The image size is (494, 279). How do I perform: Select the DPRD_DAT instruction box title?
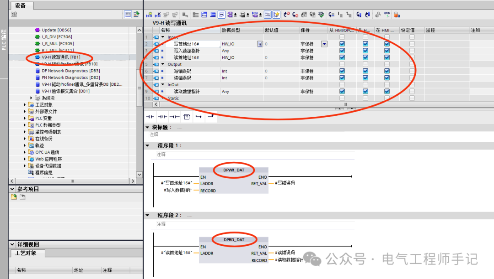[x=234, y=240]
